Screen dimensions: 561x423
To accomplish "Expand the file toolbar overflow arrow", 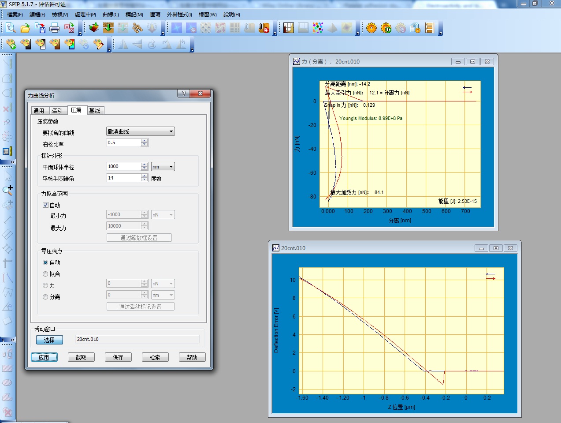I will click(x=80, y=34).
